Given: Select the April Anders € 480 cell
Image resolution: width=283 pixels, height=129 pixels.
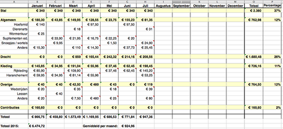Looking at the screenshot, I should pos(91,99).
